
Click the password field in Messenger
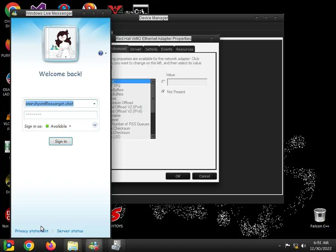coord(61,115)
